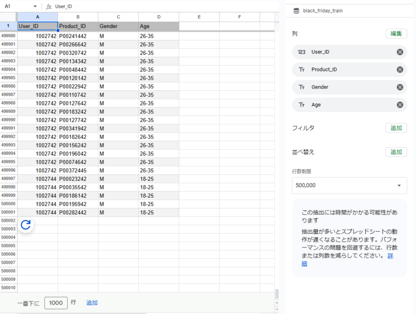Click cell P00320742
The height and width of the screenshot is (314, 416).
(78, 53)
